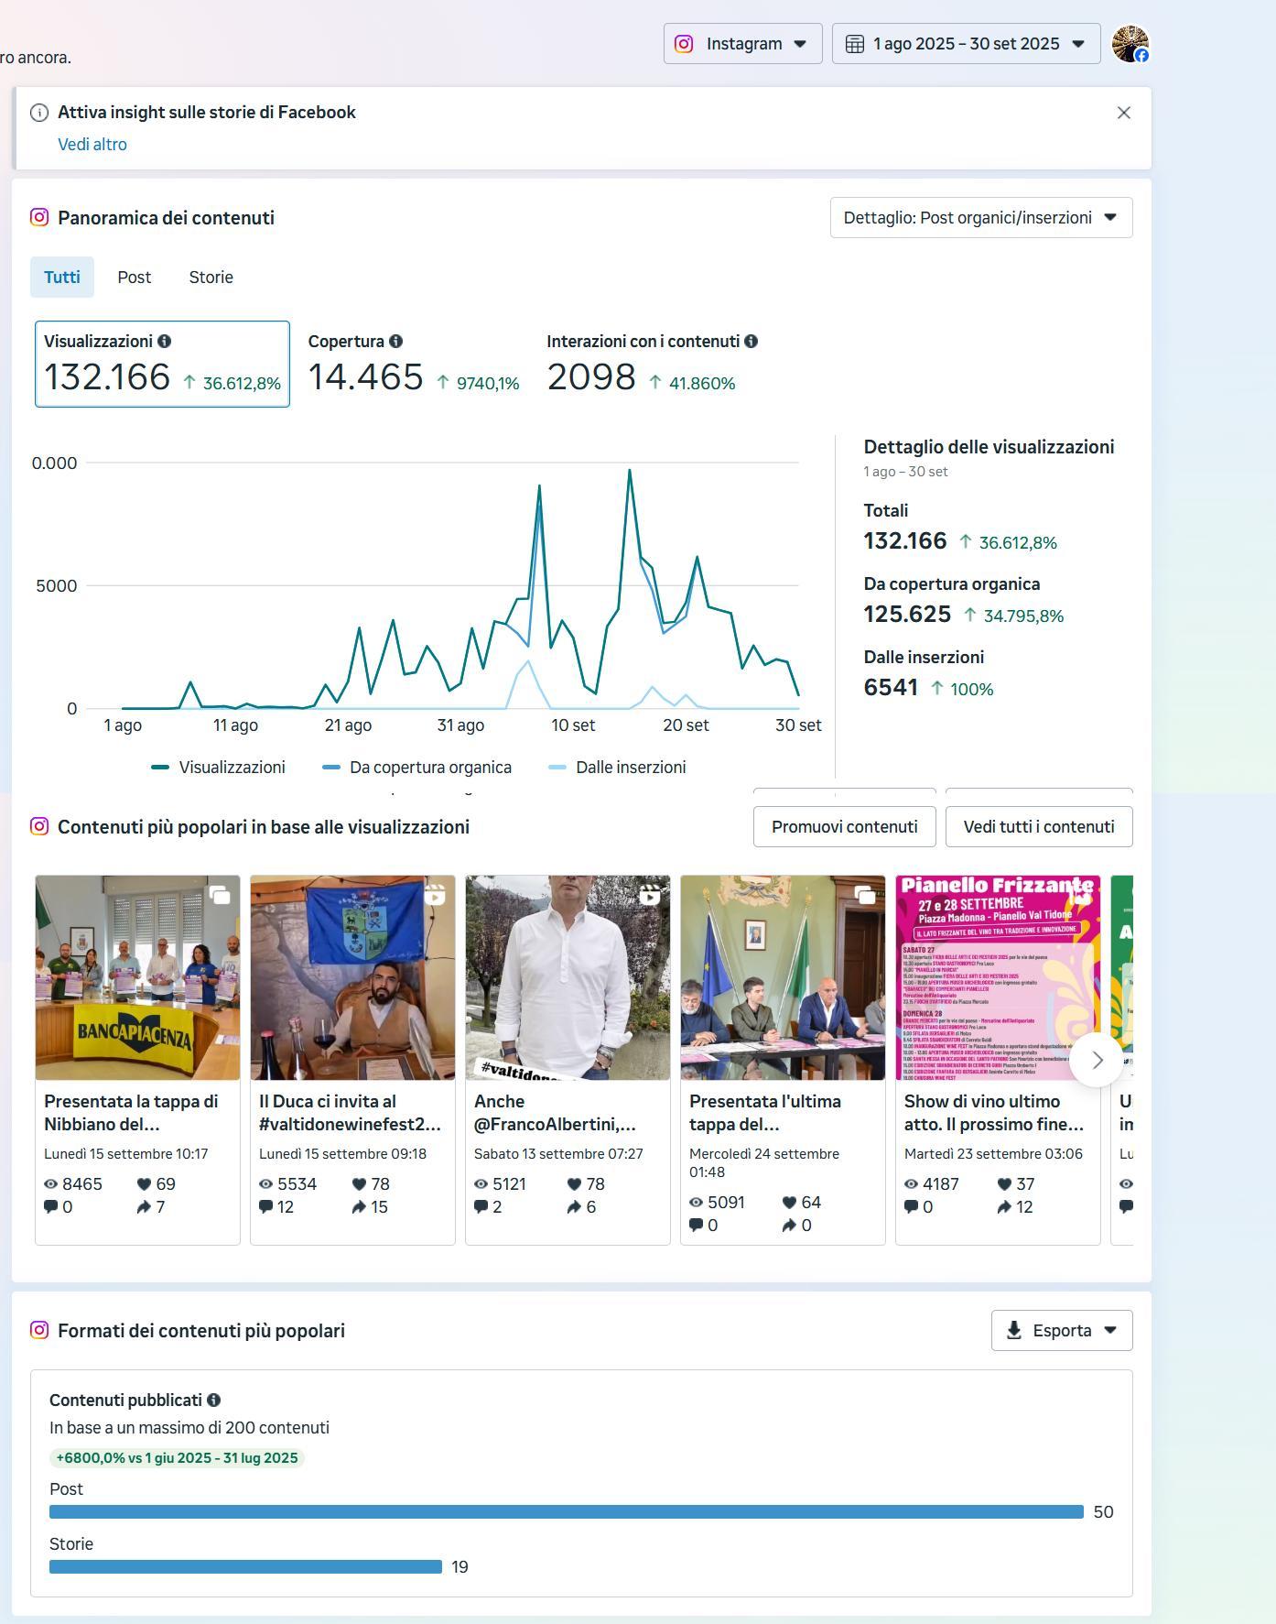Image resolution: width=1276 pixels, height=1624 pixels.
Task: Toggle the Dalle inserzioni legend series
Action: point(617,768)
